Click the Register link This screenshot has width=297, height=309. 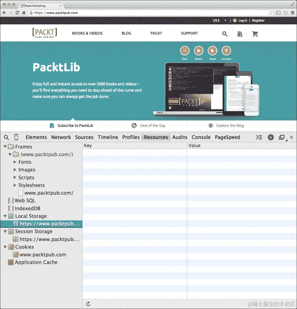[258, 20]
